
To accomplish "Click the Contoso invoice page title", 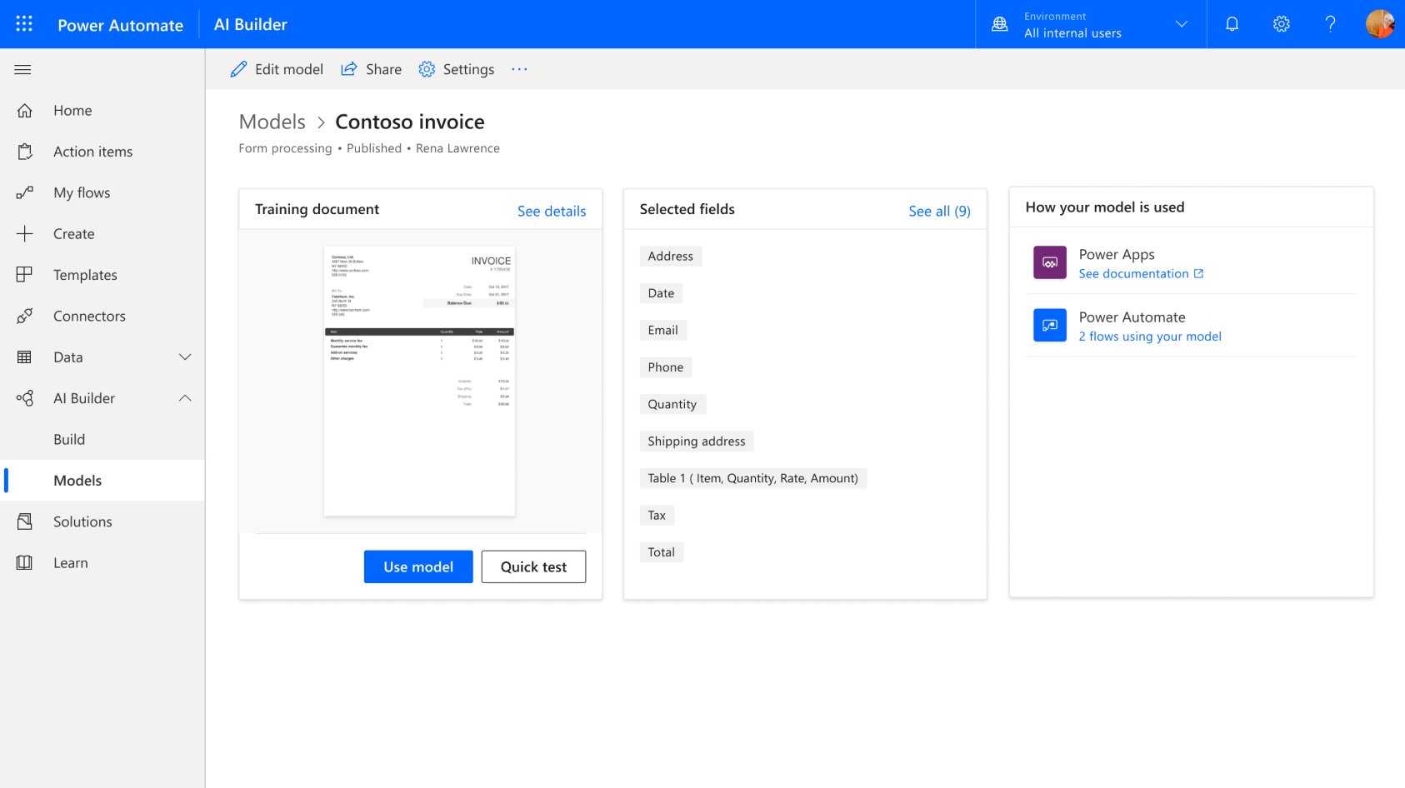I will click(410, 122).
